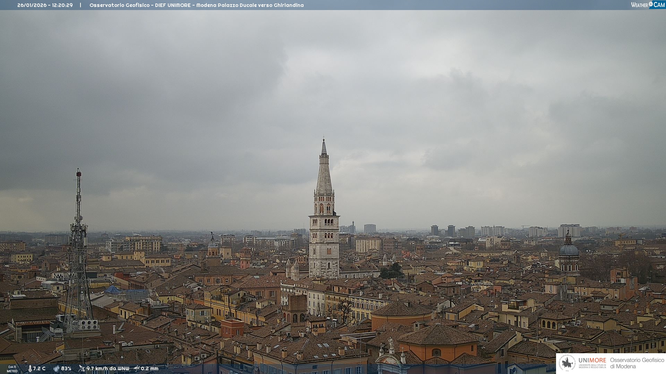666x374 pixels.
Task: Open the WeatherCam logo link
Action: click(647, 5)
